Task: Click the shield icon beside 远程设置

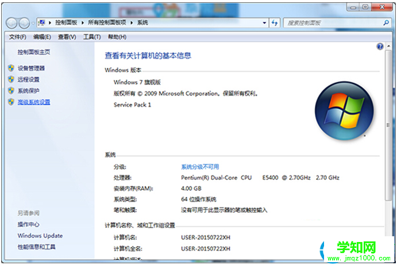Action: coord(11,79)
